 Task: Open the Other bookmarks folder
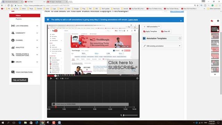(x=214, y=9)
